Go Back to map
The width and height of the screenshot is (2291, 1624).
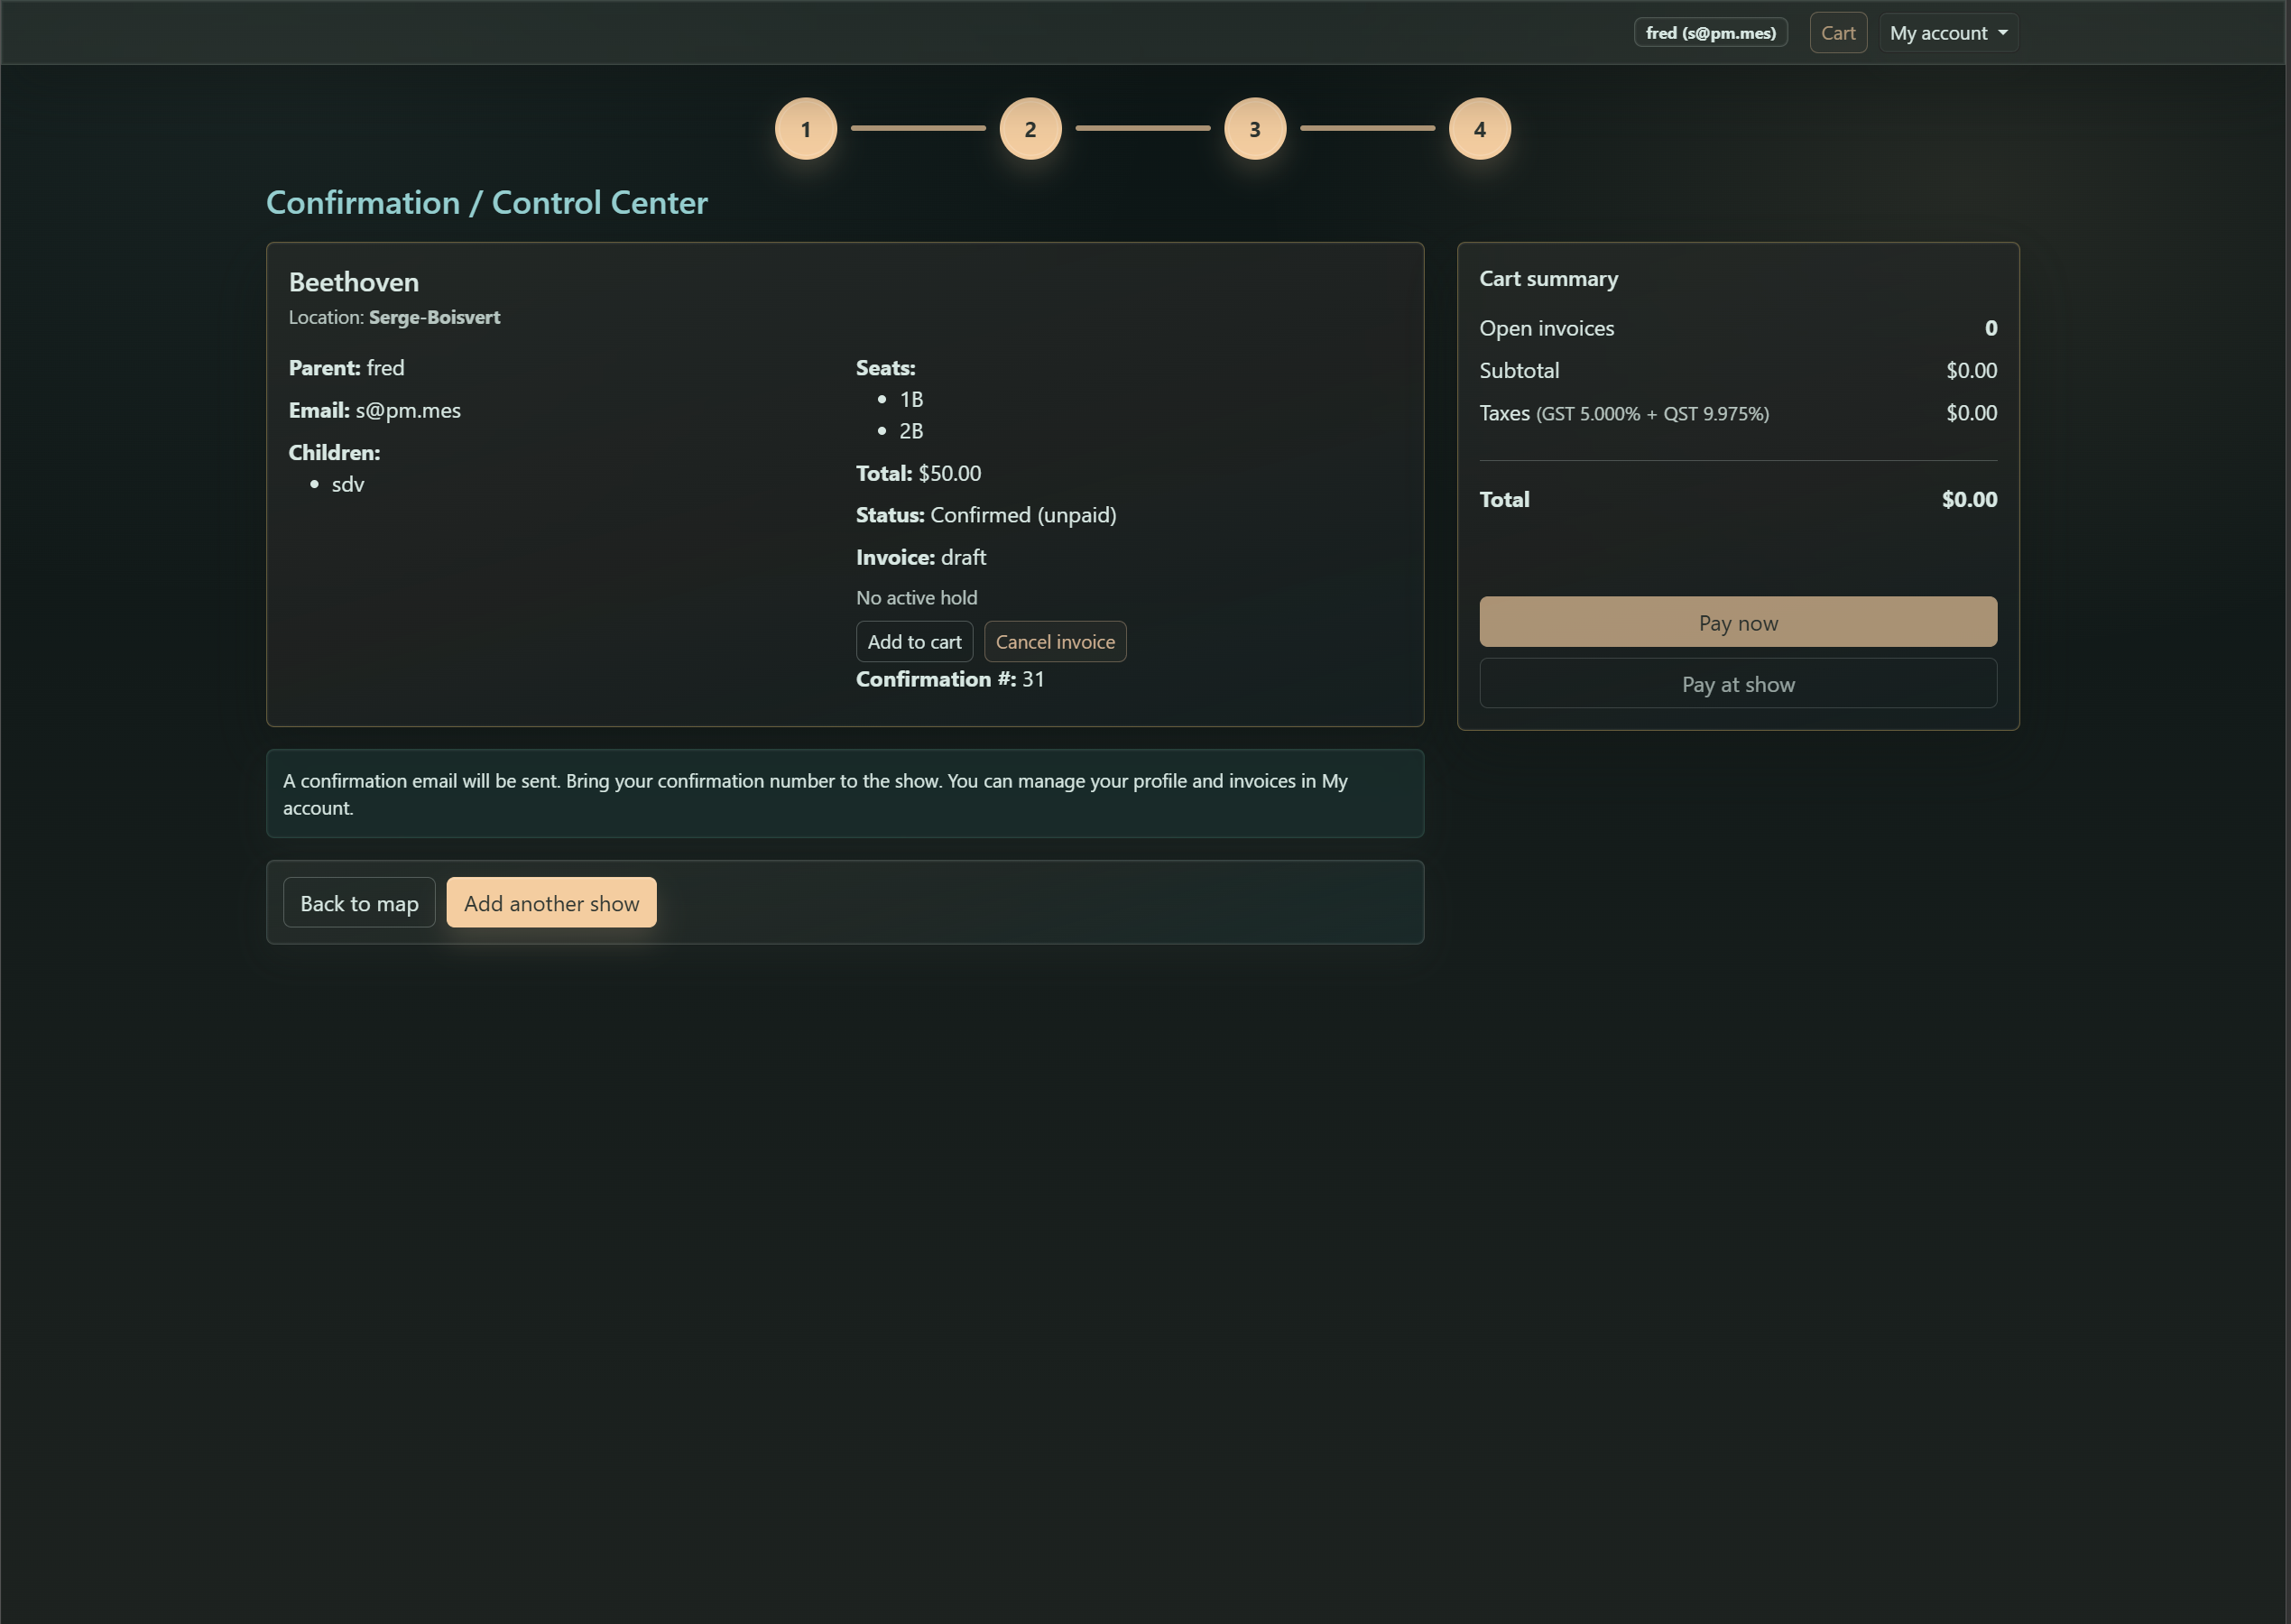pyautogui.click(x=359, y=902)
